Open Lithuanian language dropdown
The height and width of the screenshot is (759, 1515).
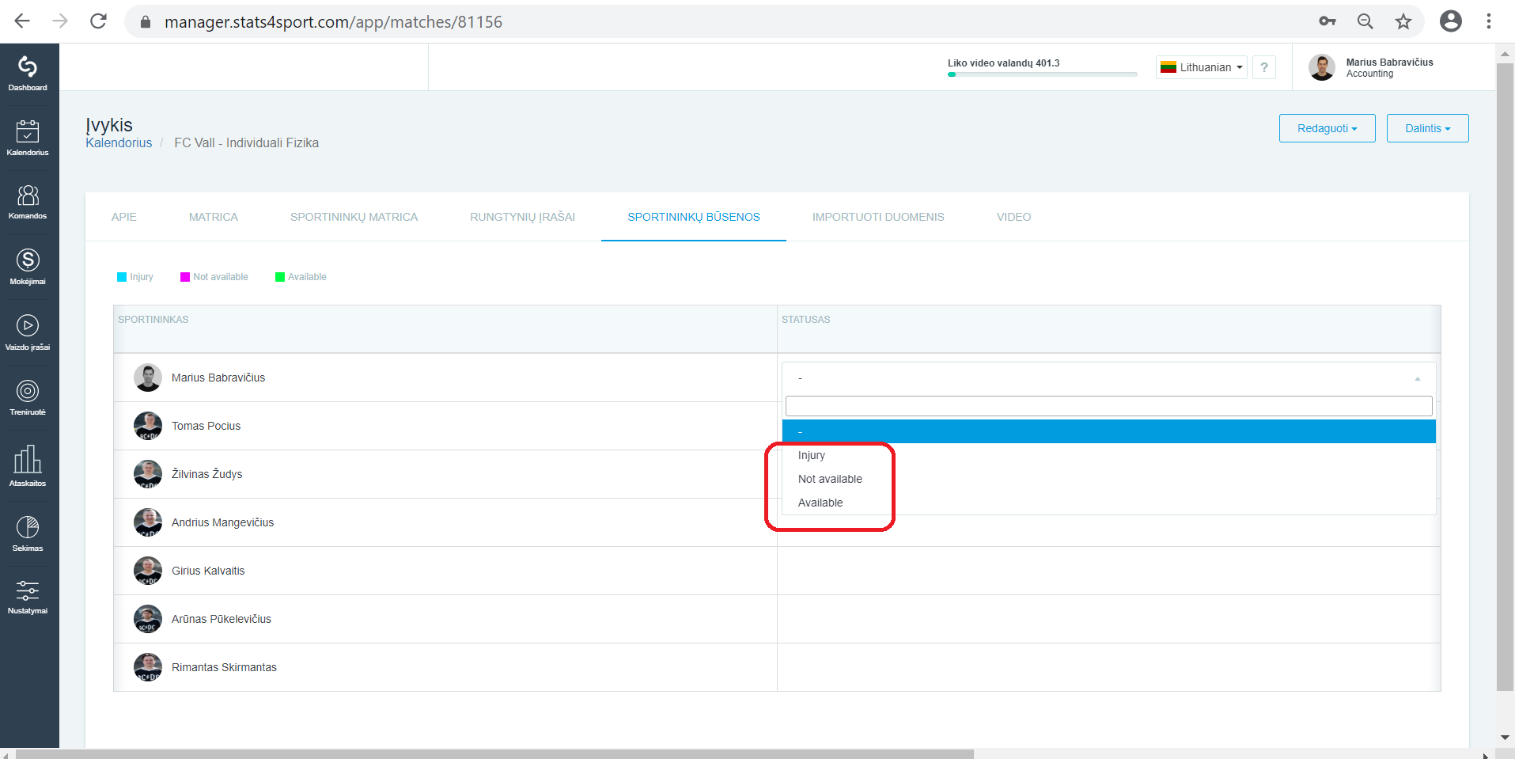[x=1202, y=67]
